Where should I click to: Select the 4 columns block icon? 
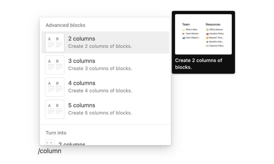tap(55, 87)
